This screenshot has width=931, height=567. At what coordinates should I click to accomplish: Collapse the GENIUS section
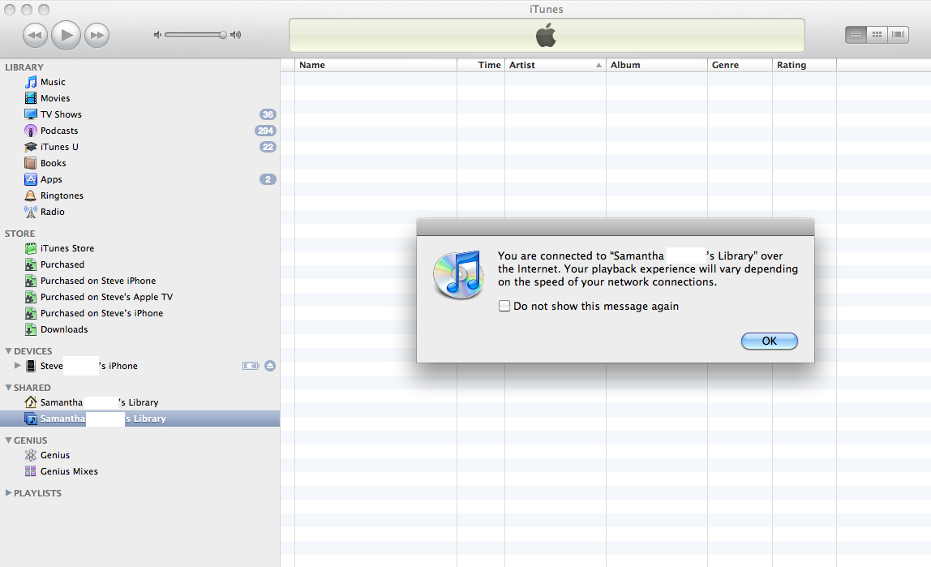(8, 440)
